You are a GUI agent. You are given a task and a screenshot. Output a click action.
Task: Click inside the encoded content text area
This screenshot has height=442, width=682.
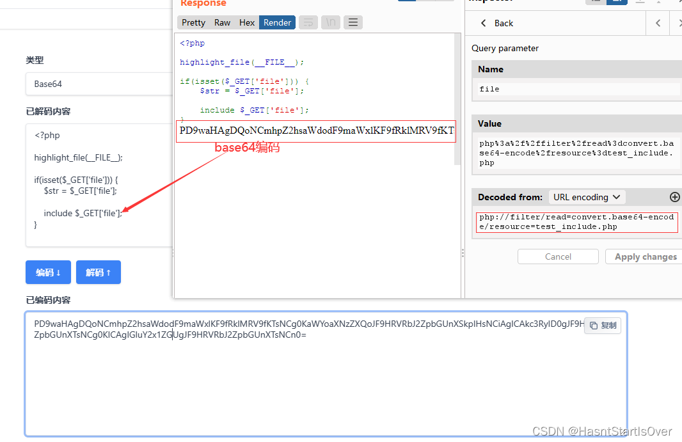pos(326,374)
